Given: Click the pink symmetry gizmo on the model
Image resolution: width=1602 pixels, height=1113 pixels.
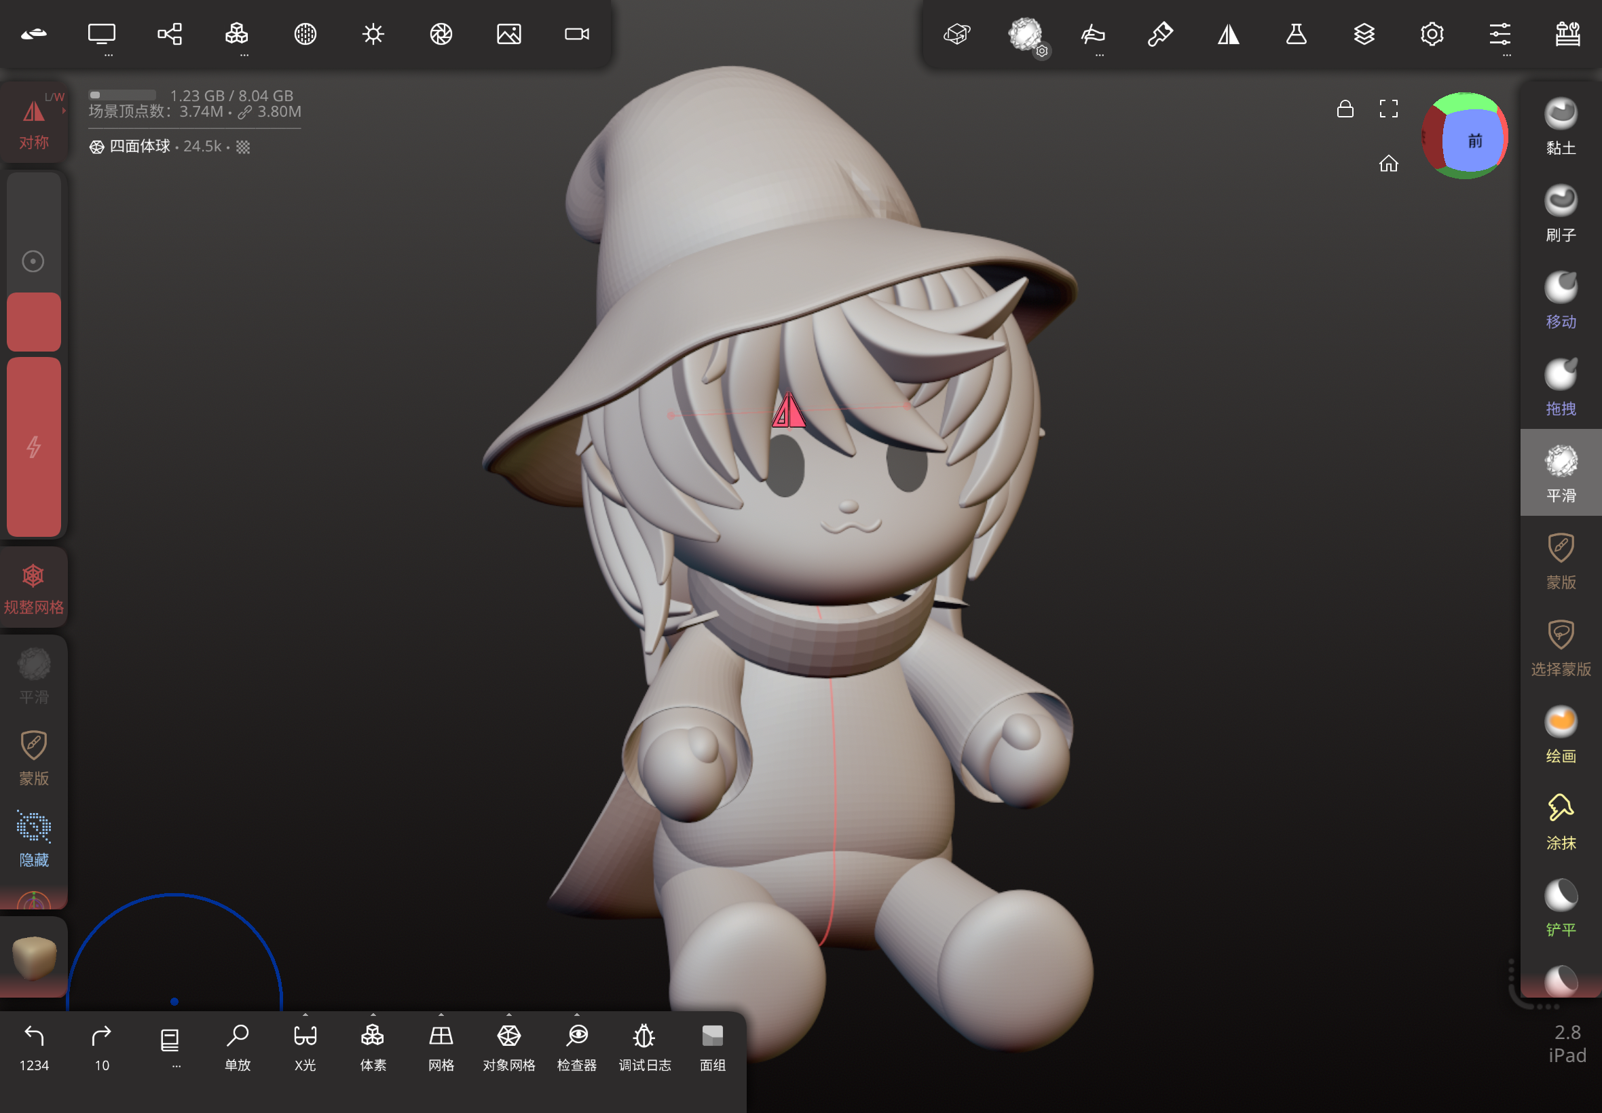Looking at the screenshot, I should coord(788,410).
